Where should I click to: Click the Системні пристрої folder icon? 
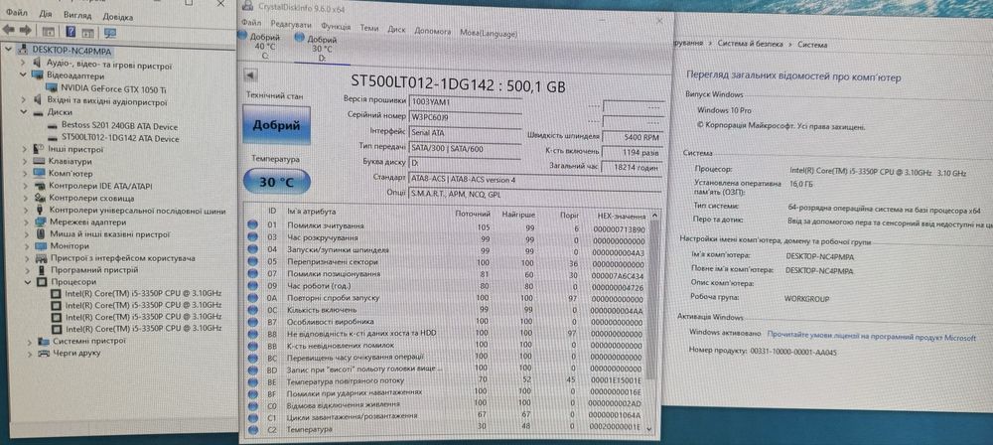pyautogui.click(x=45, y=341)
